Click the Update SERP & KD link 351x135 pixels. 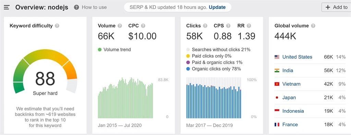click(217, 7)
